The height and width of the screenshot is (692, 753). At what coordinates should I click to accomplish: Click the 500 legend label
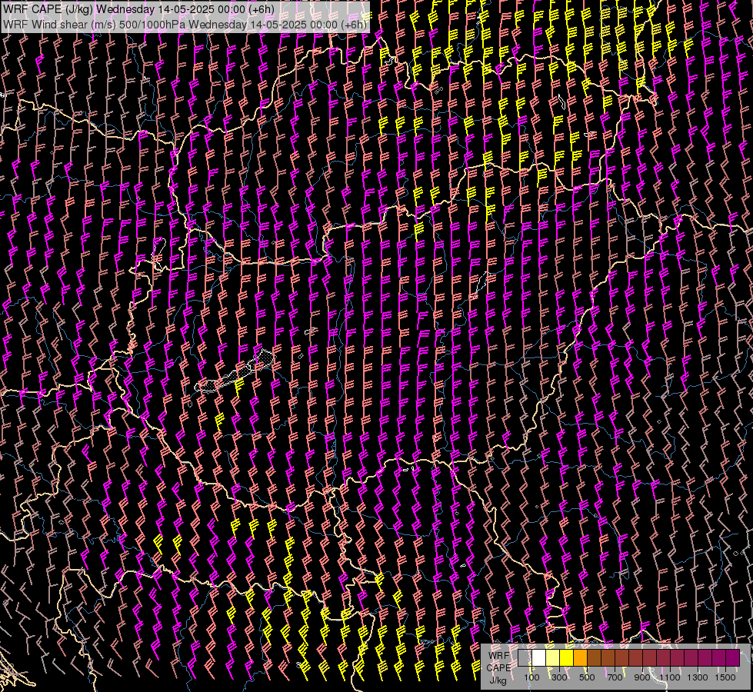tap(587, 677)
